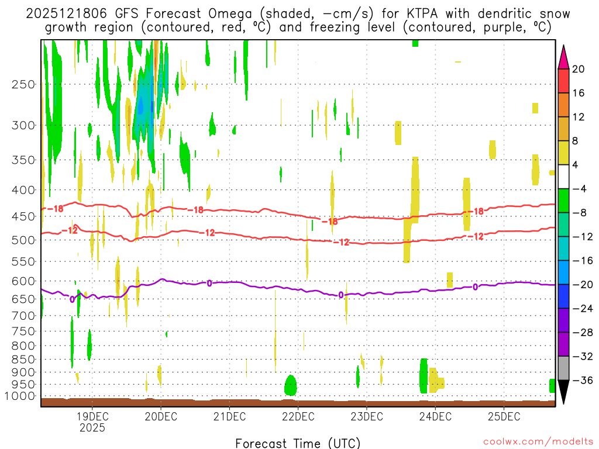
Task: Click the 20DEC time axis label
Action: click(x=161, y=416)
